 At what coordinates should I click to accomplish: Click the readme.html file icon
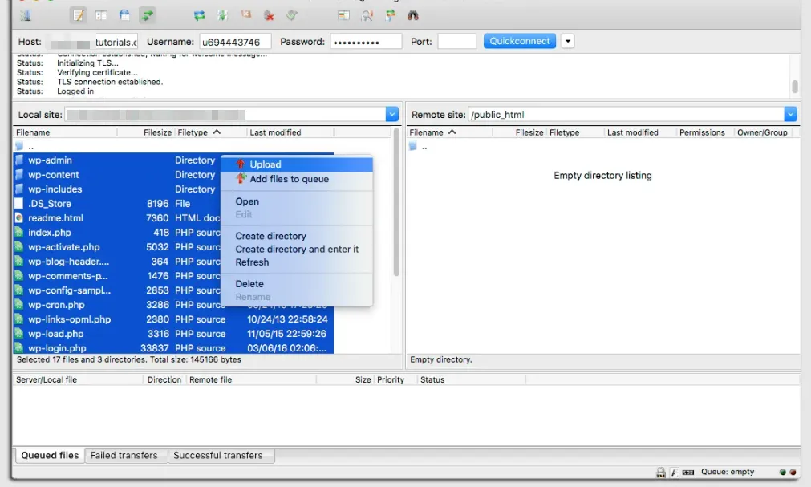coord(19,218)
